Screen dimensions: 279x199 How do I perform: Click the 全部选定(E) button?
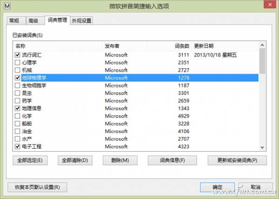[30, 160]
